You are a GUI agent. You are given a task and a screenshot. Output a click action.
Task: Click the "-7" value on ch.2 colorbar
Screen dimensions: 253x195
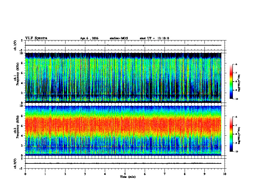236,126
